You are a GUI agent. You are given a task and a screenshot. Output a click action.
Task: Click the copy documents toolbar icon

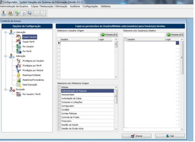point(37,13)
